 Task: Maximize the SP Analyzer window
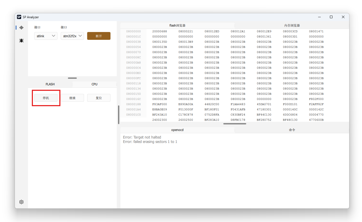point(331,17)
